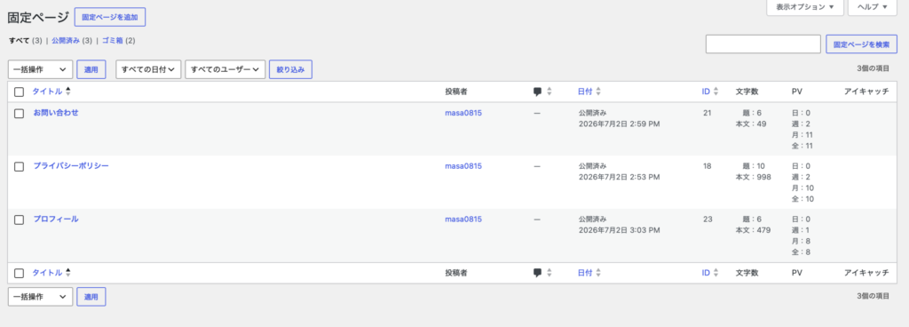Viewport: 909px width, 327px height.
Task: Open the プロフィール page title link
Action: click(x=56, y=219)
